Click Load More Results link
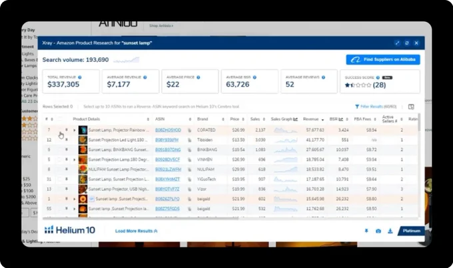 coord(136,231)
